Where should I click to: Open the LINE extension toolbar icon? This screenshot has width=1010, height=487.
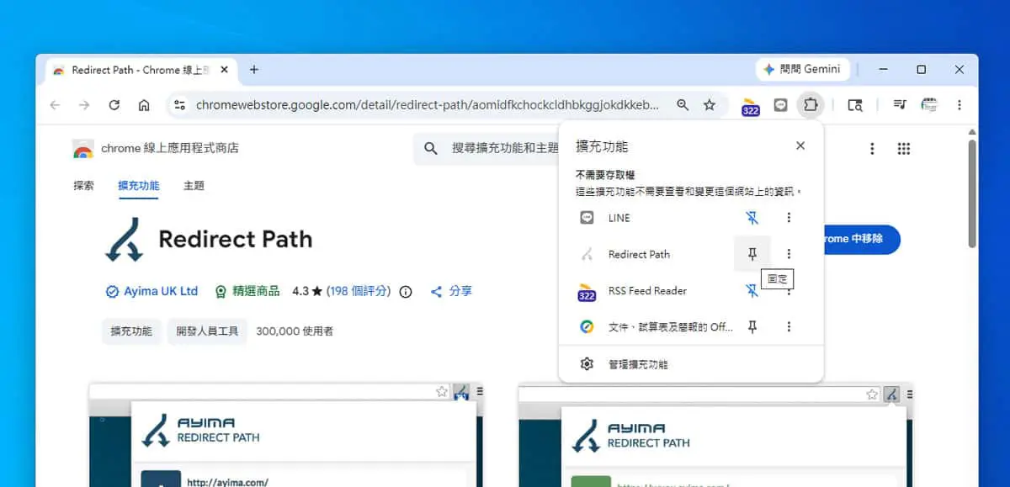(x=780, y=105)
